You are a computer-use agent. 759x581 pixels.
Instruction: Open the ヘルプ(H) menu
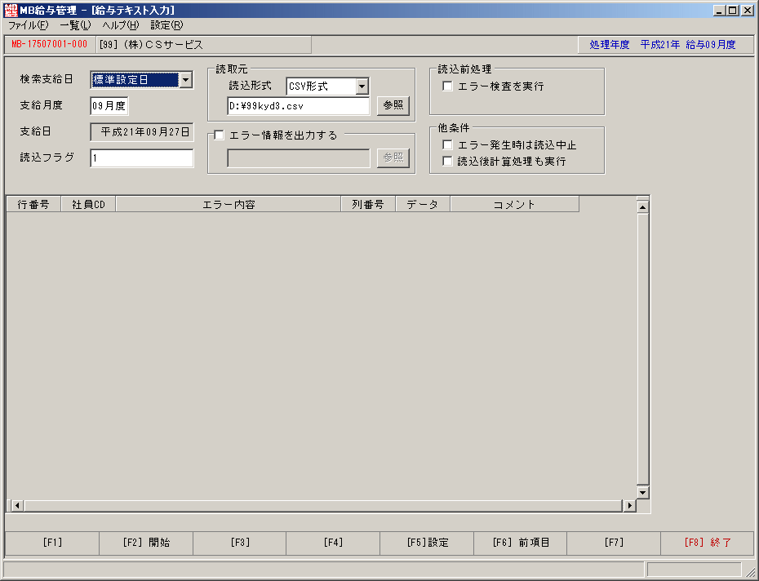click(121, 25)
